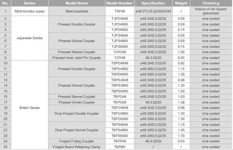Click the Finishing column header
The image size is (233, 150).
pyautogui.click(x=211, y=3)
